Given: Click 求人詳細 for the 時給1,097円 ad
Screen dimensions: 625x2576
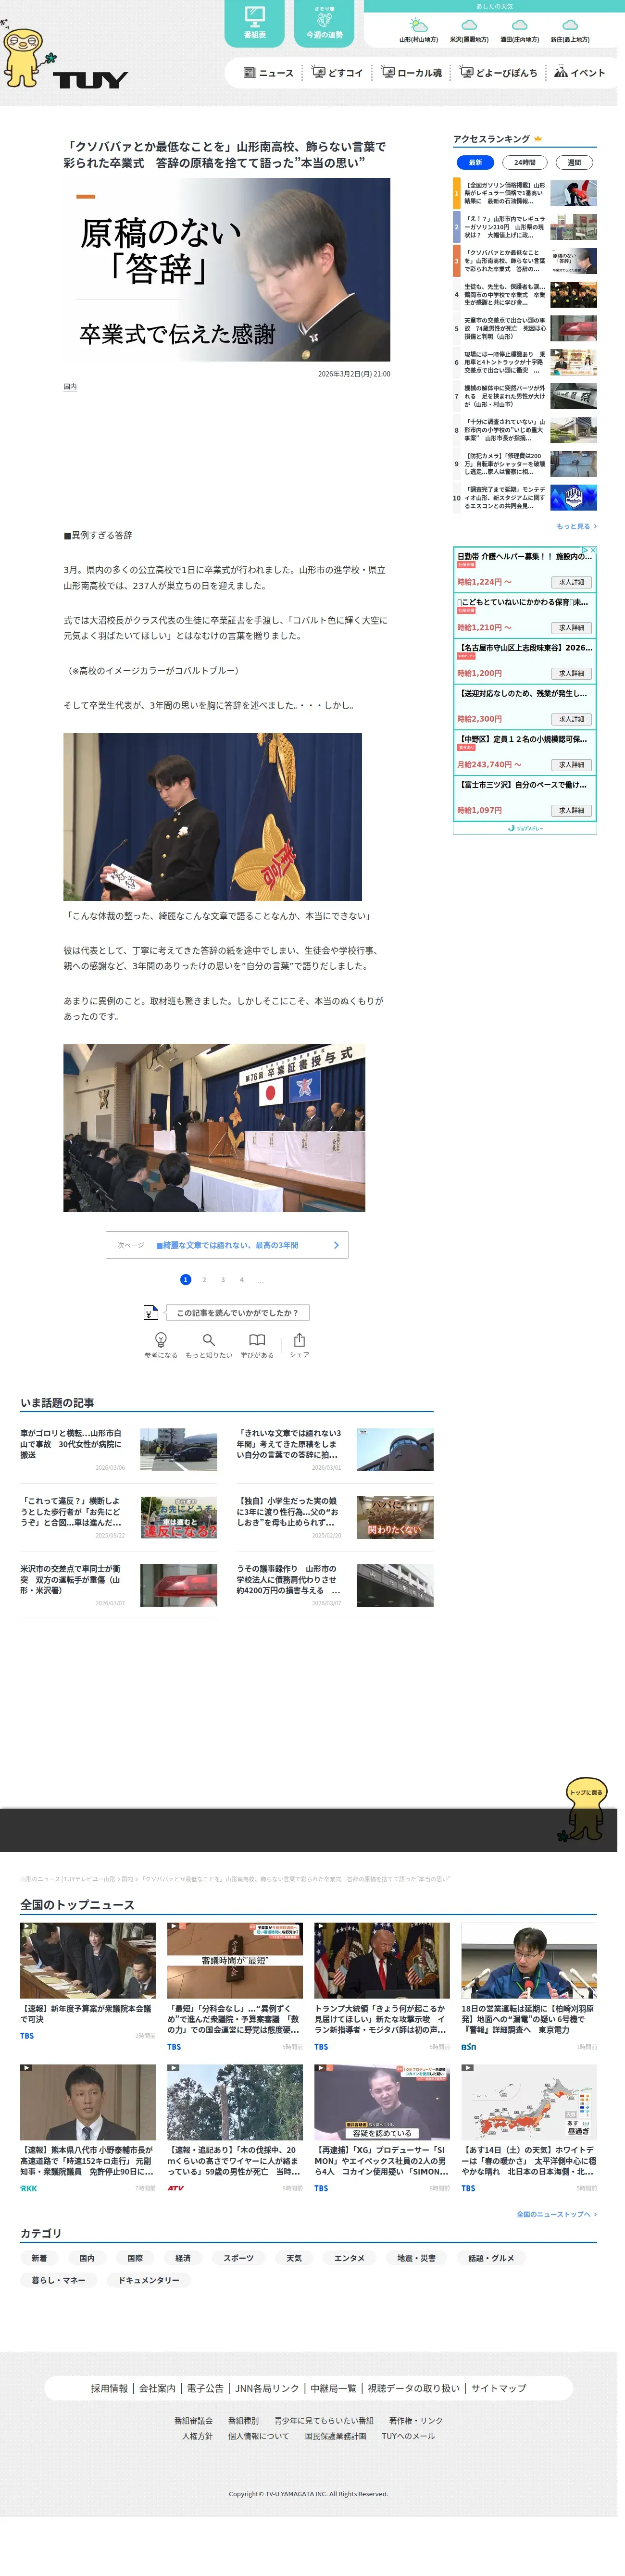Looking at the screenshot, I should 572,811.
